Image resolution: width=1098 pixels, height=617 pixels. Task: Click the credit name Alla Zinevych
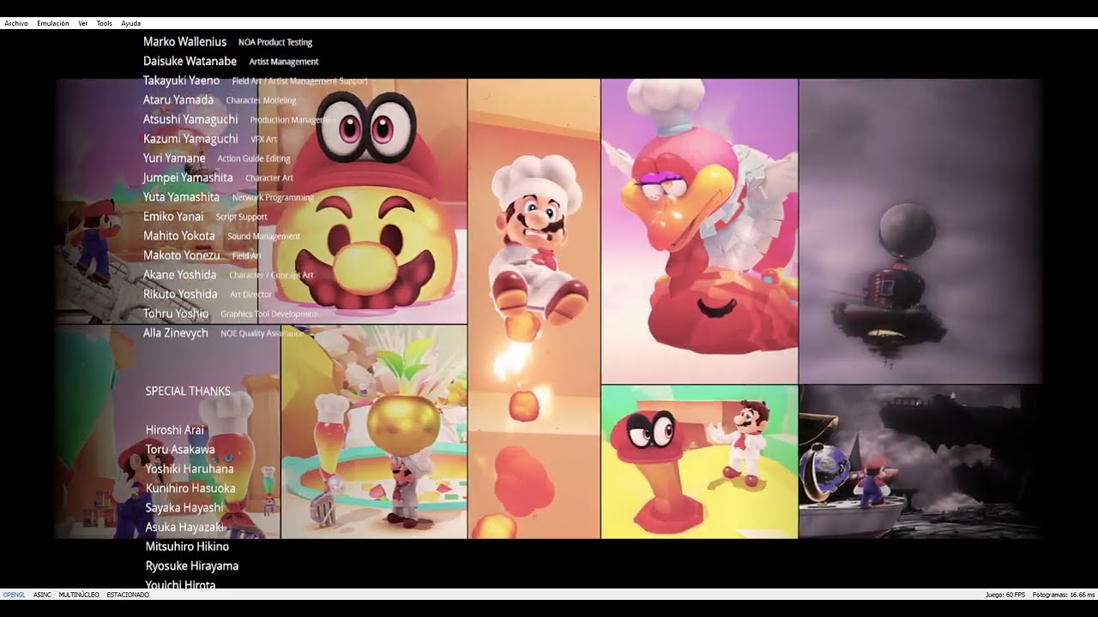pos(176,332)
